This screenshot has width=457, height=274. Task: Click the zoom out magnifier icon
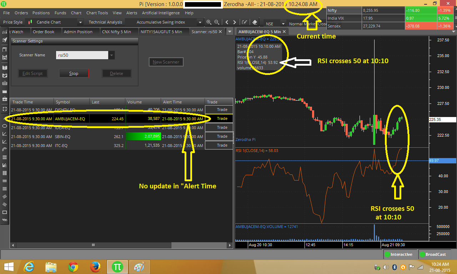216,22
